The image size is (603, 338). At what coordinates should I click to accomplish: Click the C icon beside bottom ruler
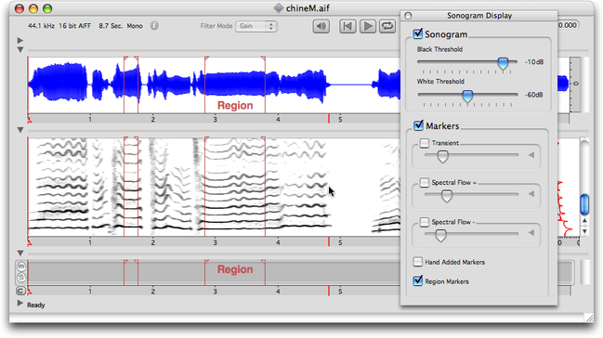(20, 291)
